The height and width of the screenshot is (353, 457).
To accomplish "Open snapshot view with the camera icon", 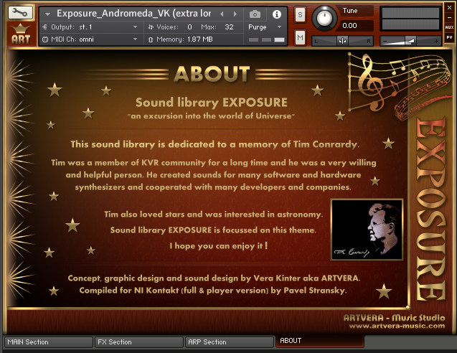I will click(x=255, y=14).
